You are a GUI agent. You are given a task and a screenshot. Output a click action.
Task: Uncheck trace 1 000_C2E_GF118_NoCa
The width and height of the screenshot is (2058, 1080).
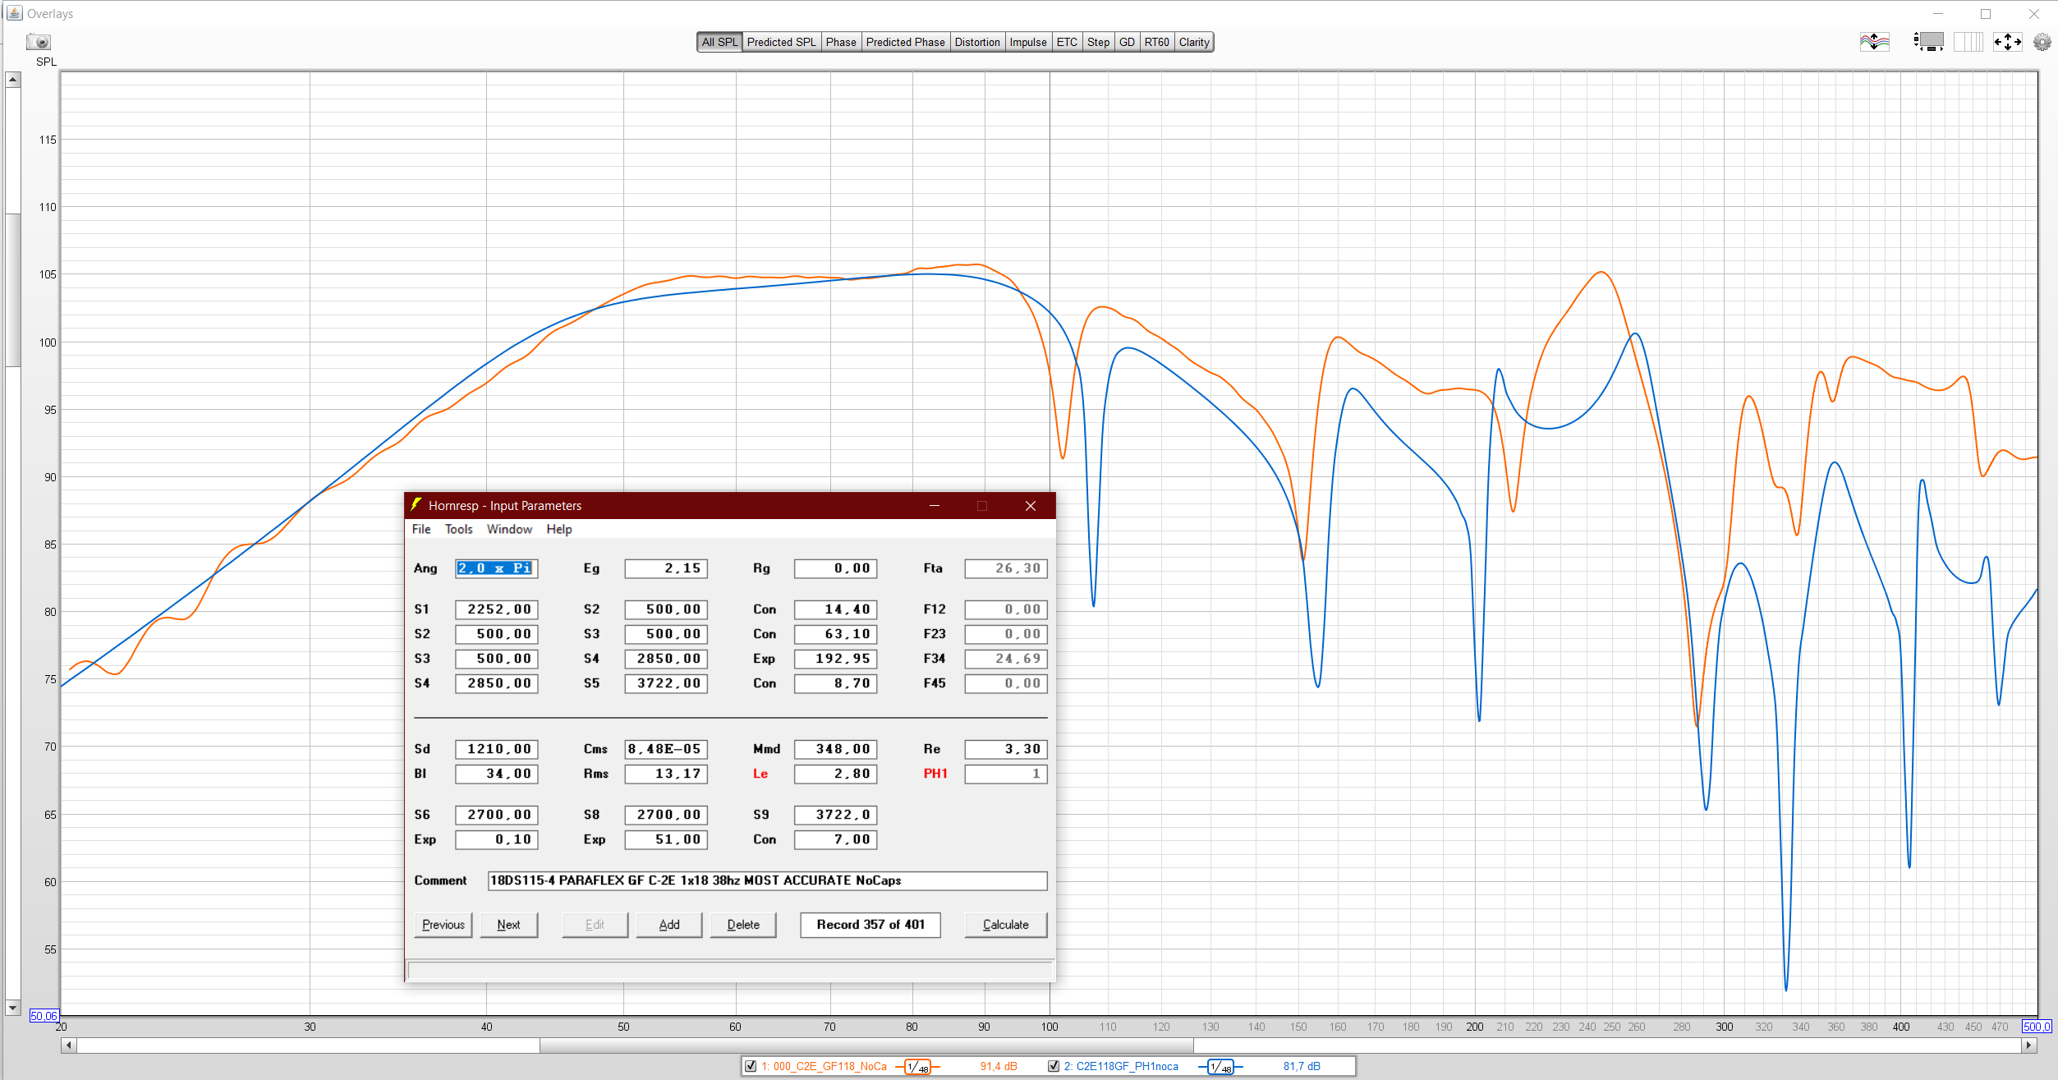pos(750,1066)
